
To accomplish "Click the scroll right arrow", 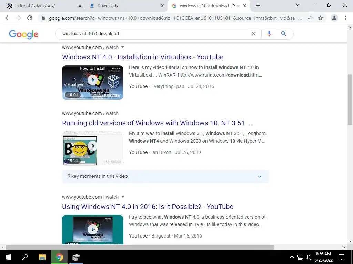I will pyautogui.click(x=344, y=247).
